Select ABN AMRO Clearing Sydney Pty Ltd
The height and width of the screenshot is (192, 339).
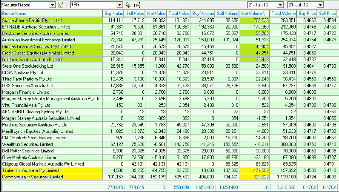(51, 112)
